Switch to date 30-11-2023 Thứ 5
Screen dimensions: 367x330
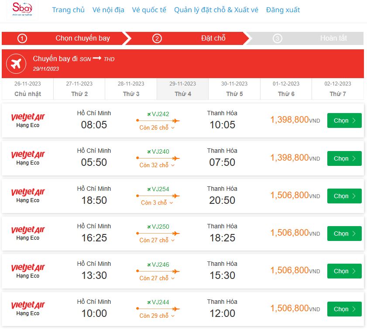pyautogui.click(x=234, y=89)
